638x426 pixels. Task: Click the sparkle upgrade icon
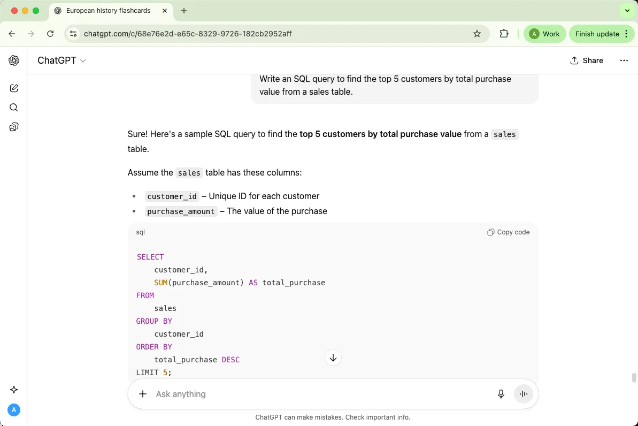(14, 390)
